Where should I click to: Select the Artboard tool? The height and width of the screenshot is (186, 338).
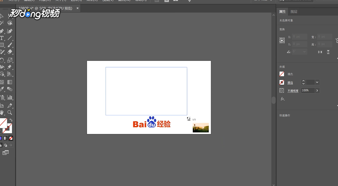click(x=2, y=106)
